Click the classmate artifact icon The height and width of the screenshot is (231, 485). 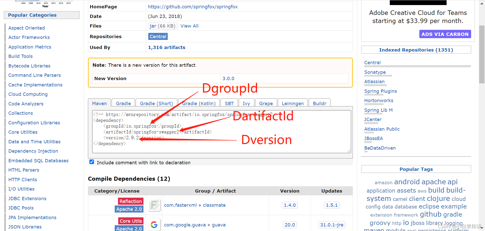coord(154,205)
